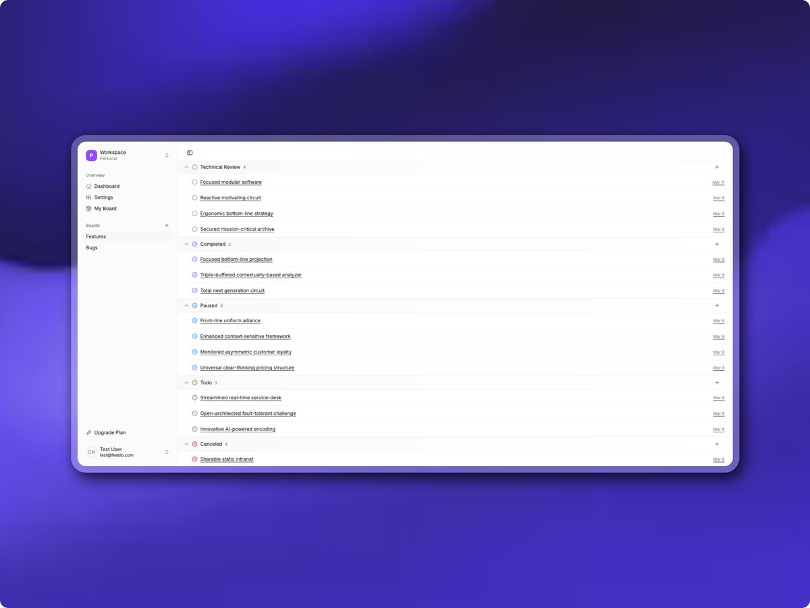Collapse the Technical Review group
Viewport: 810px width, 608px height.
coord(186,167)
